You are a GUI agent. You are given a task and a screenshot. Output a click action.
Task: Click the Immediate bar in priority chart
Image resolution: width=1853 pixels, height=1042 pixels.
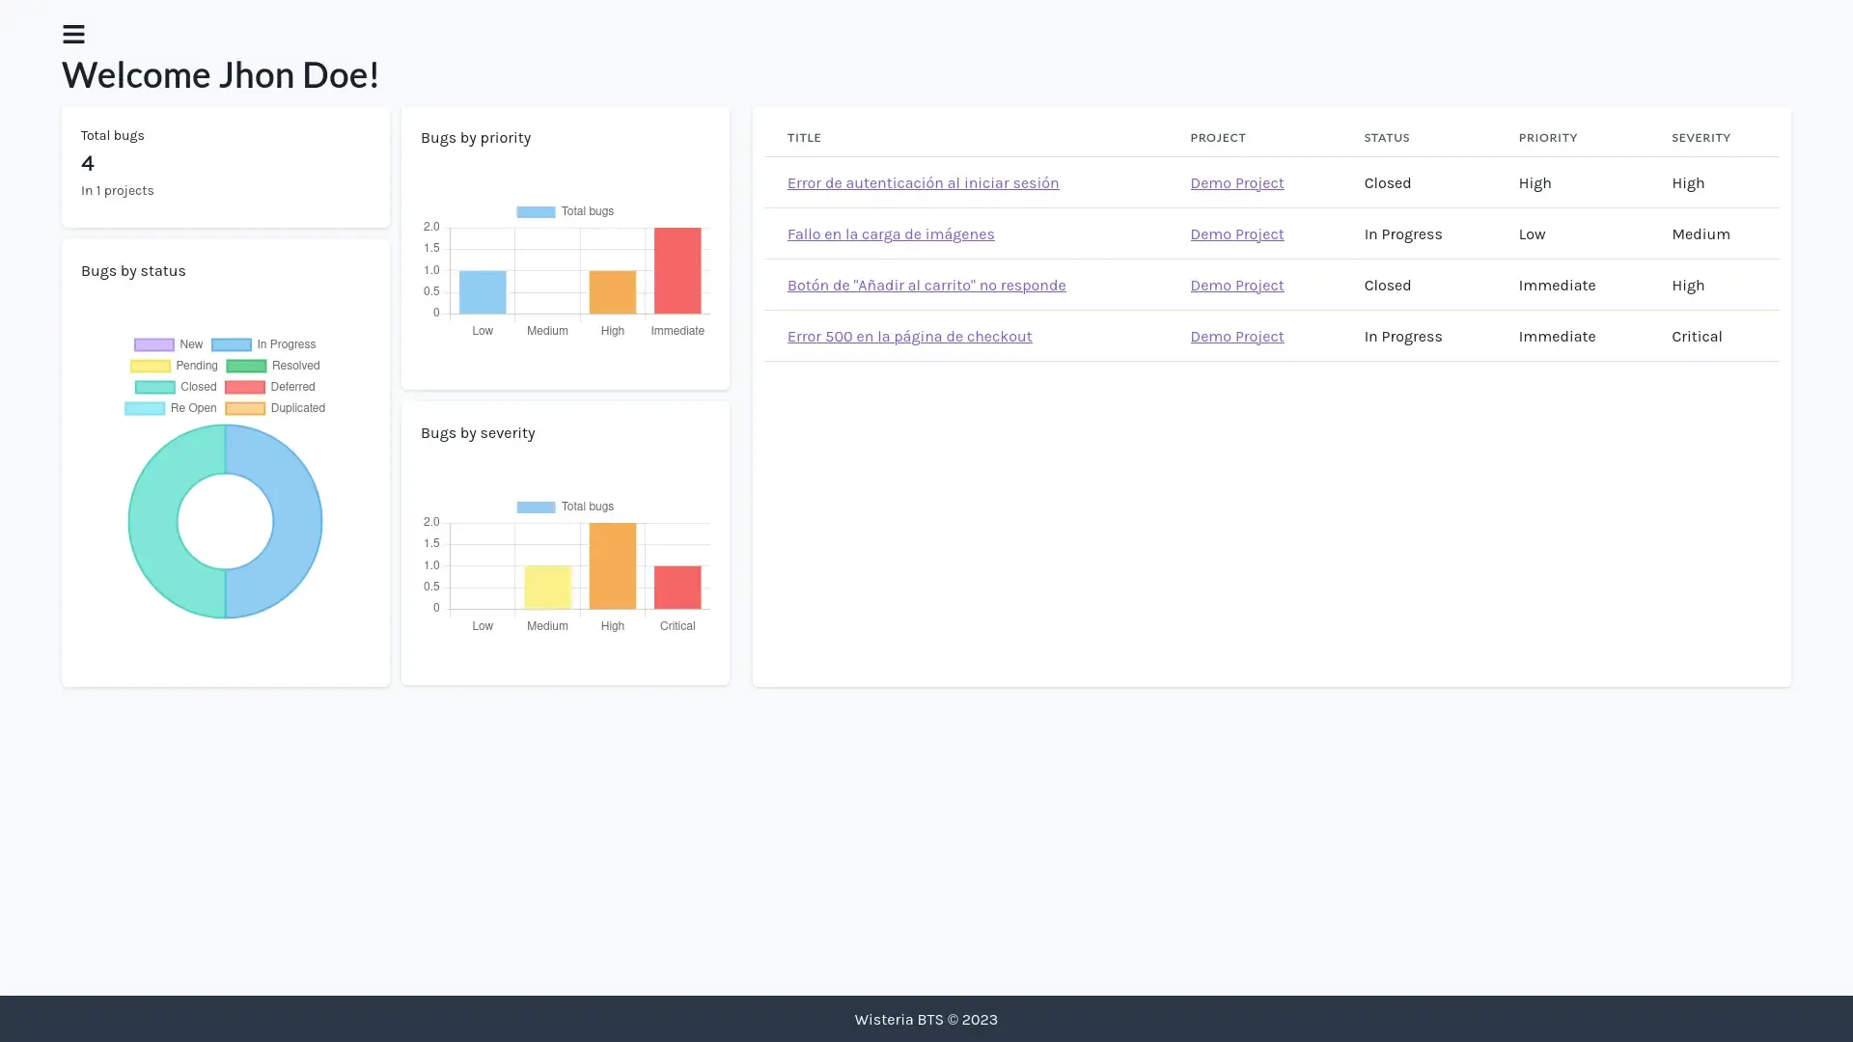pyautogui.click(x=678, y=271)
